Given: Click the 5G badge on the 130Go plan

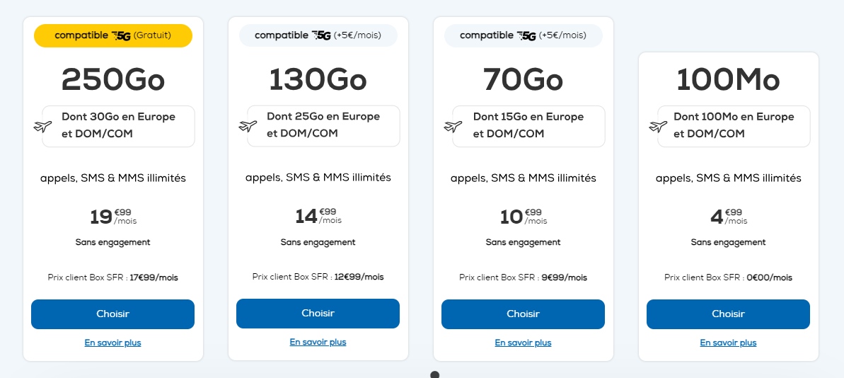Looking at the screenshot, I should coord(318,35).
